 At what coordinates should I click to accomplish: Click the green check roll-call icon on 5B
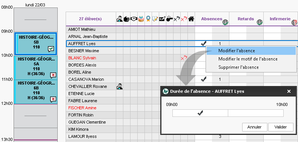(x=51, y=49)
